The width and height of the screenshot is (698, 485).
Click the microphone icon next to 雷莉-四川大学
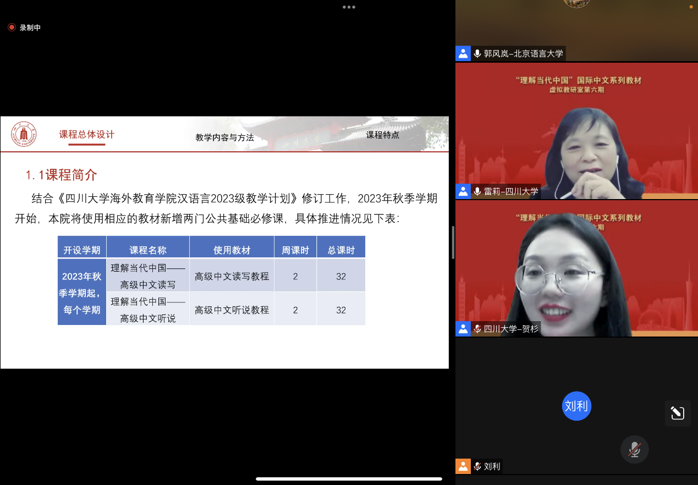click(x=477, y=191)
